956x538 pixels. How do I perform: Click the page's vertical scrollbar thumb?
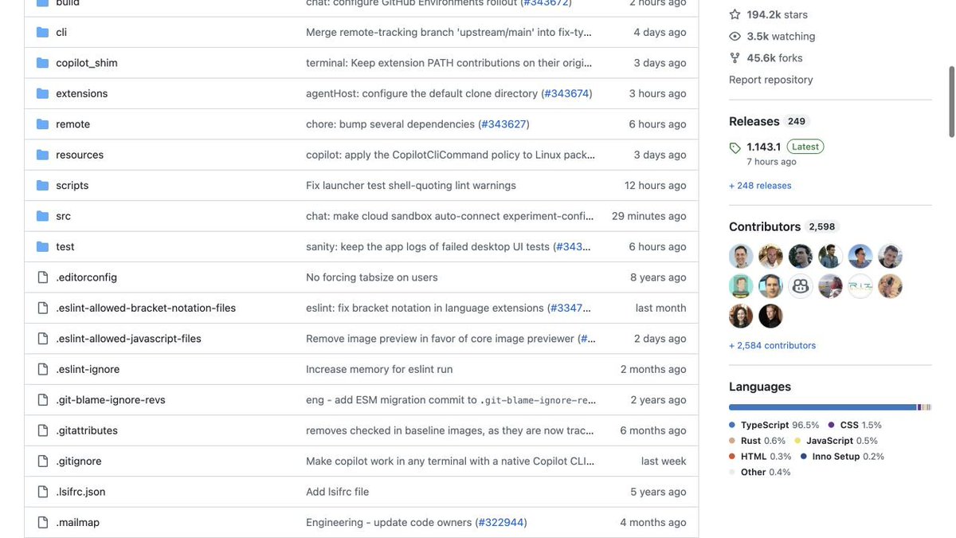950,102
